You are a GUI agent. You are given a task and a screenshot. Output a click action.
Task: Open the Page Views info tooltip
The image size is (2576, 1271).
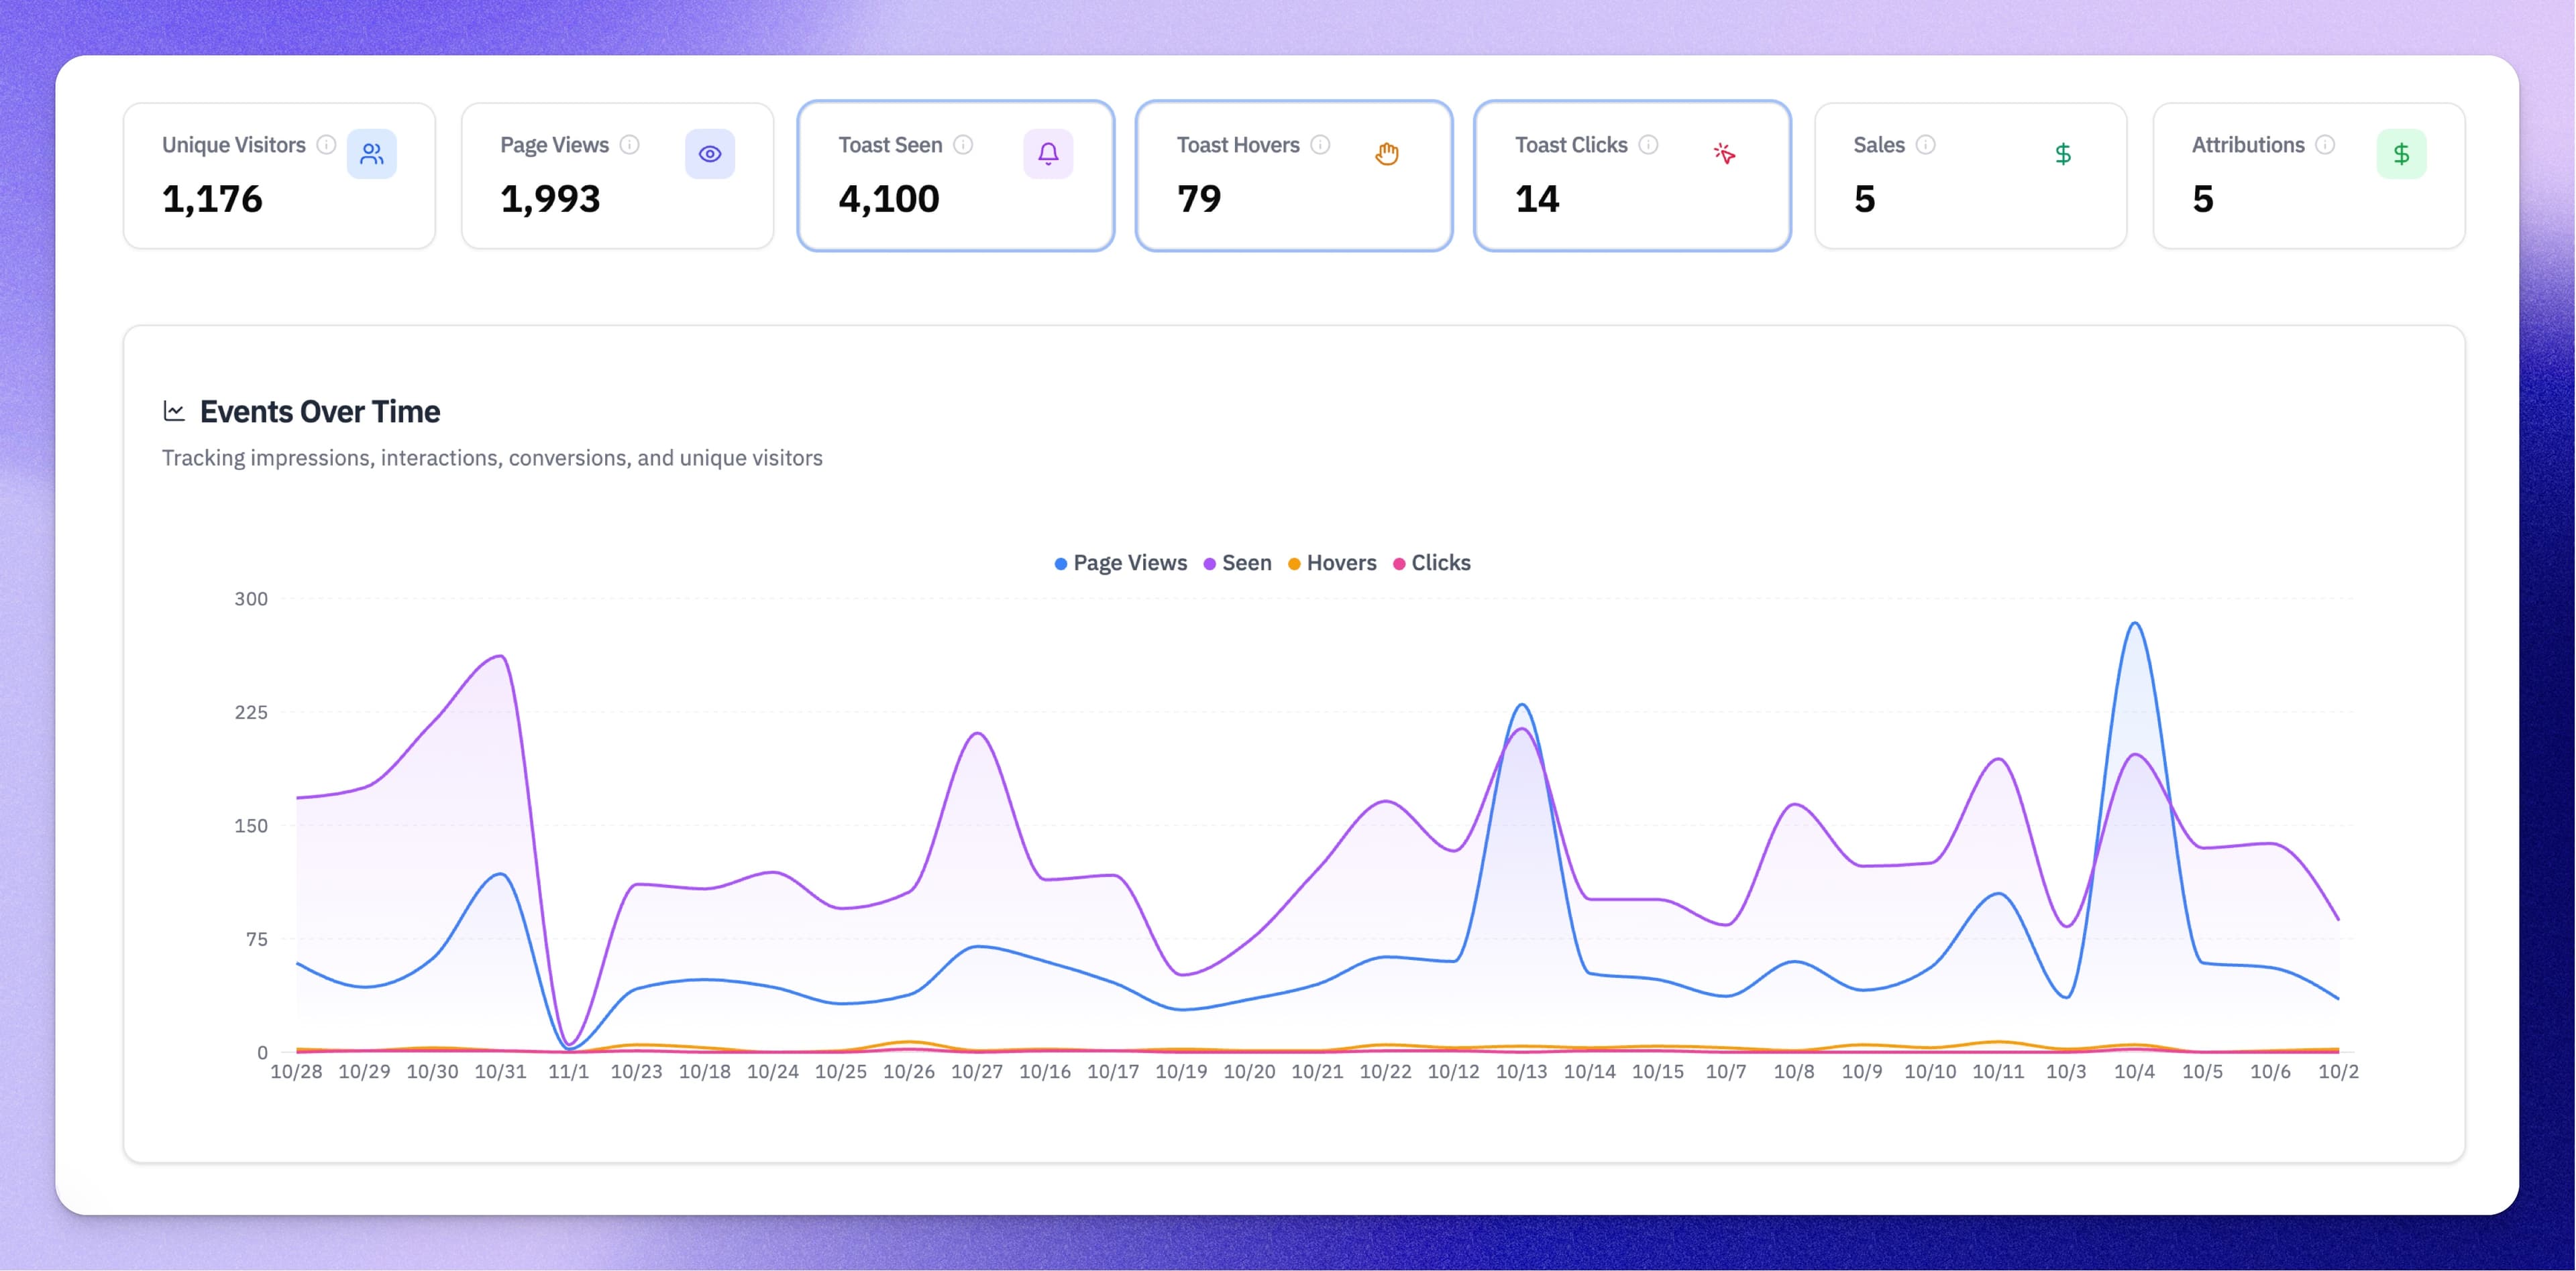pyautogui.click(x=630, y=144)
